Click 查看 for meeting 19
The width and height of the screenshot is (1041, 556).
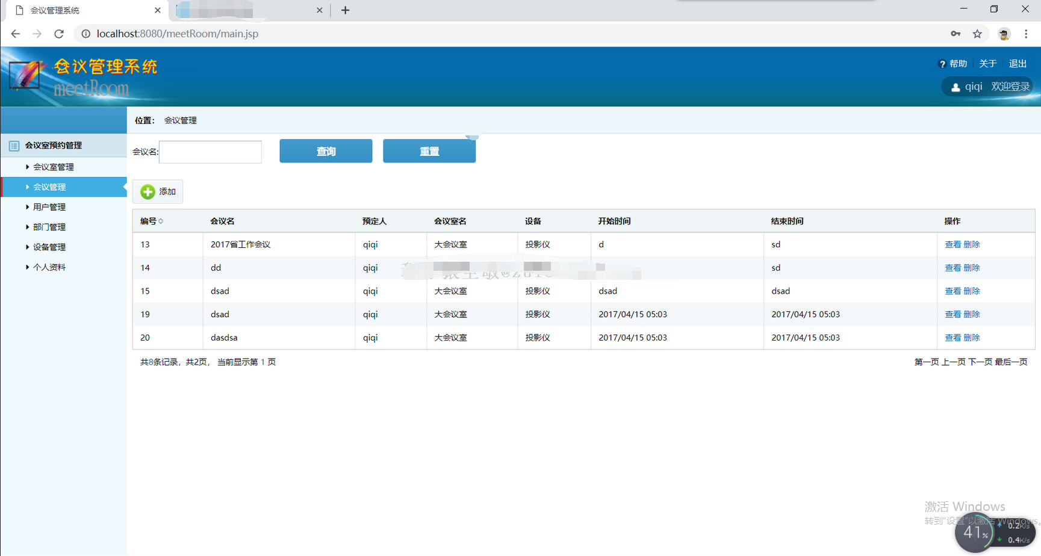coord(953,314)
